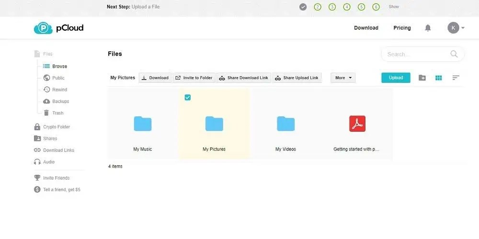Image resolution: width=479 pixels, height=239 pixels.
Task: Click the search magnifier icon
Action: (x=454, y=54)
